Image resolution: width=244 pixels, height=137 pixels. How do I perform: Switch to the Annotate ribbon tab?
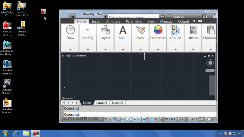point(113,21)
